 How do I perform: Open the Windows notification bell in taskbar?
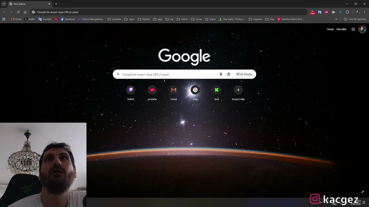(x=364, y=202)
